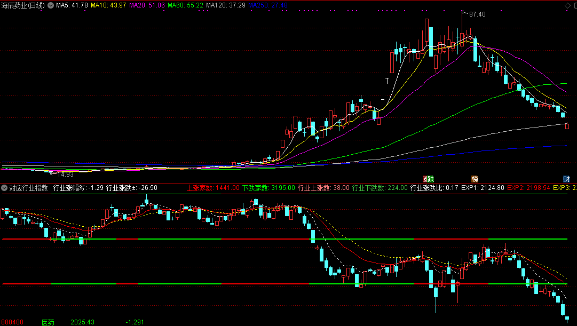Open the orange 榜 marker icon

click(x=475, y=179)
